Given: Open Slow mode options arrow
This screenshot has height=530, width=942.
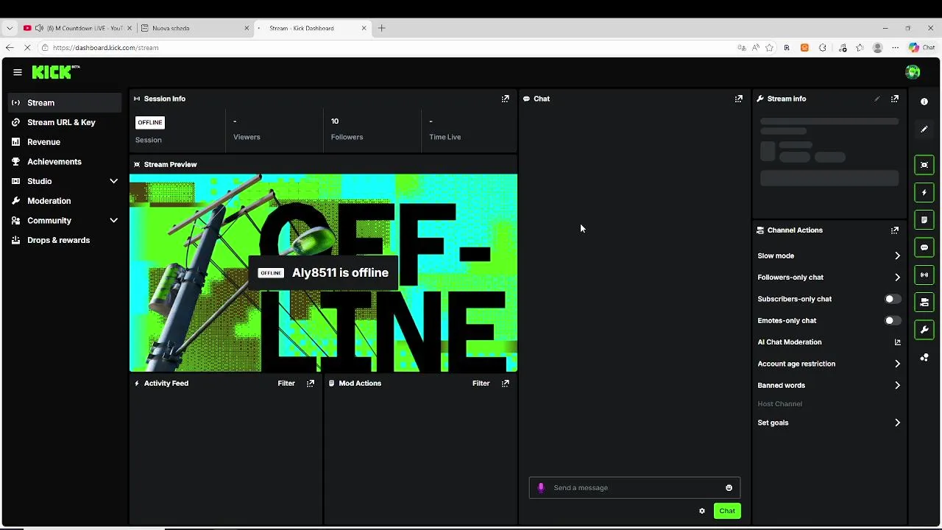Looking at the screenshot, I should click(897, 256).
